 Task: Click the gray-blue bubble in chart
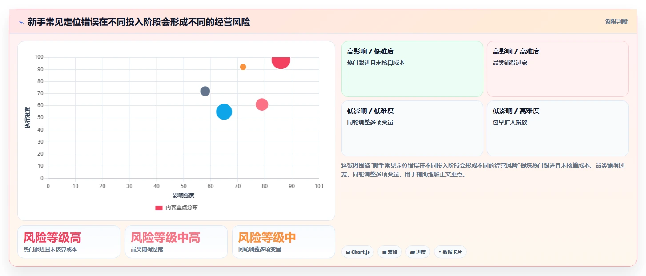click(205, 91)
